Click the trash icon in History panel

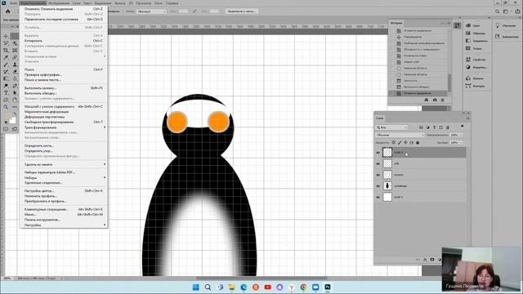point(443,100)
